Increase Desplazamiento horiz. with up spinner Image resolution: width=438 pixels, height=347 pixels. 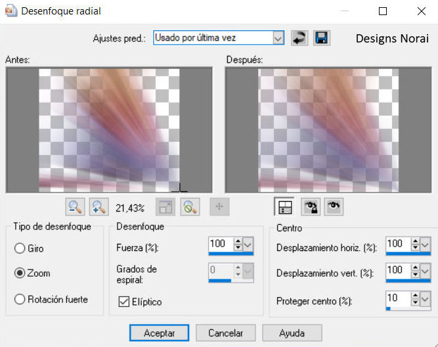point(416,241)
